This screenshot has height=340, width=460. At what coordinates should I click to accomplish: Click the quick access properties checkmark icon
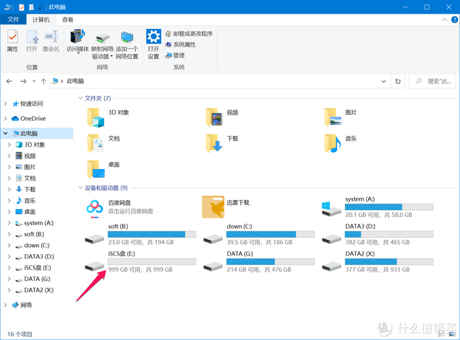[22, 7]
